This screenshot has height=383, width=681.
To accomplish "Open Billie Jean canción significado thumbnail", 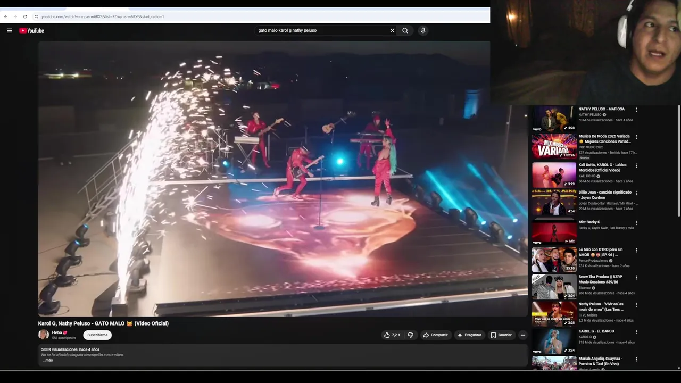I will 554,201.
